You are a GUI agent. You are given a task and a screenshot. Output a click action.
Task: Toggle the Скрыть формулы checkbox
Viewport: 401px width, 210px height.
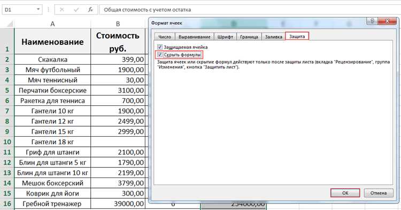coord(160,55)
